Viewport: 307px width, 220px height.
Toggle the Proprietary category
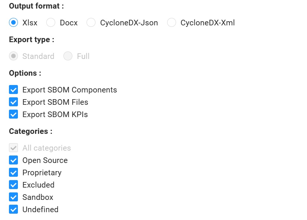pyautogui.click(x=13, y=172)
